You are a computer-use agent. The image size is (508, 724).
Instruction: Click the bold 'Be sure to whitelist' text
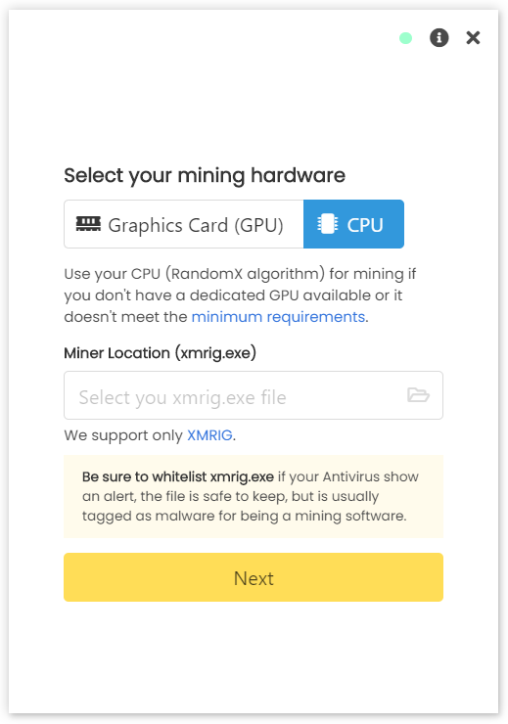point(178,476)
